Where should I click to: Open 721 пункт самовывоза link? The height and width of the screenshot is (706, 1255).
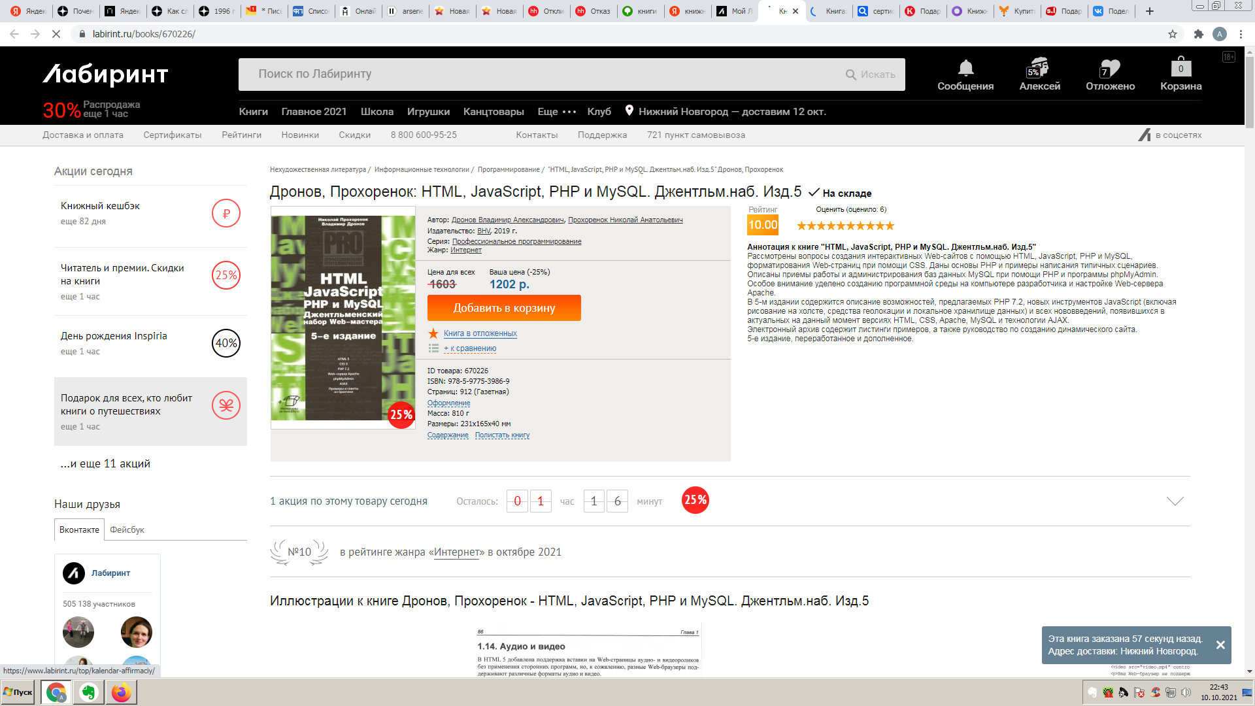[x=696, y=135]
